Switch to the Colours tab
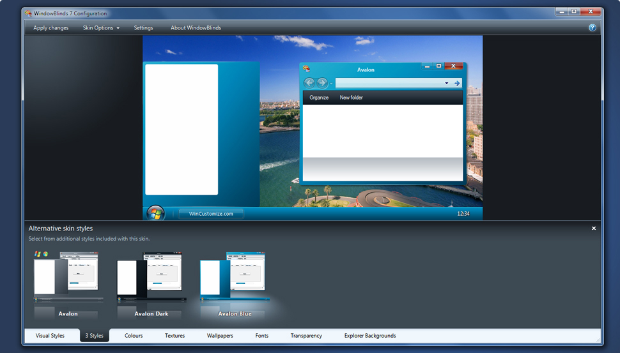The height and width of the screenshot is (353, 620). tap(134, 336)
